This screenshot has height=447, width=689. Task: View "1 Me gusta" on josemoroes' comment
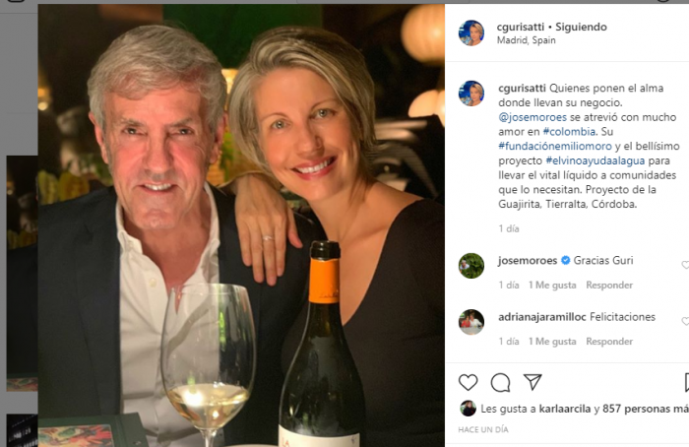click(x=552, y=286)
